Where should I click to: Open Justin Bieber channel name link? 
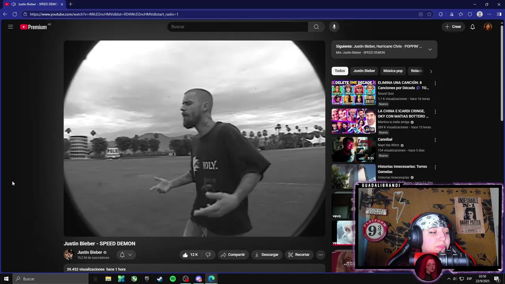pos(90,252)
